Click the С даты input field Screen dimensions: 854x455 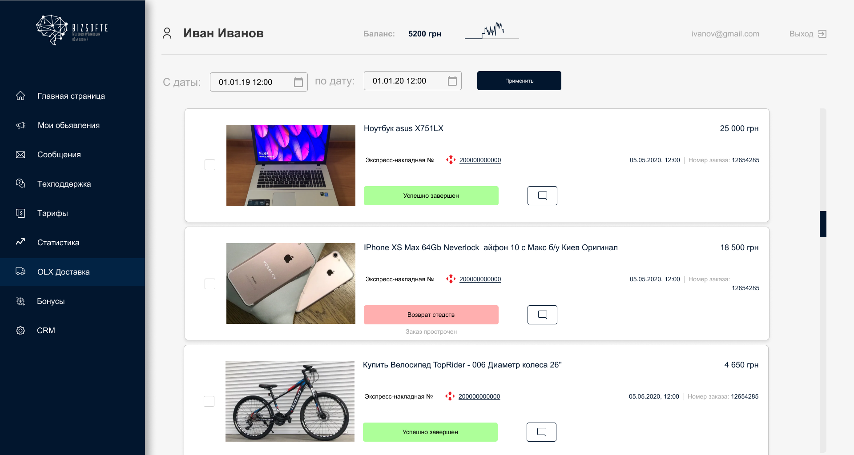[x=259, y=82]
